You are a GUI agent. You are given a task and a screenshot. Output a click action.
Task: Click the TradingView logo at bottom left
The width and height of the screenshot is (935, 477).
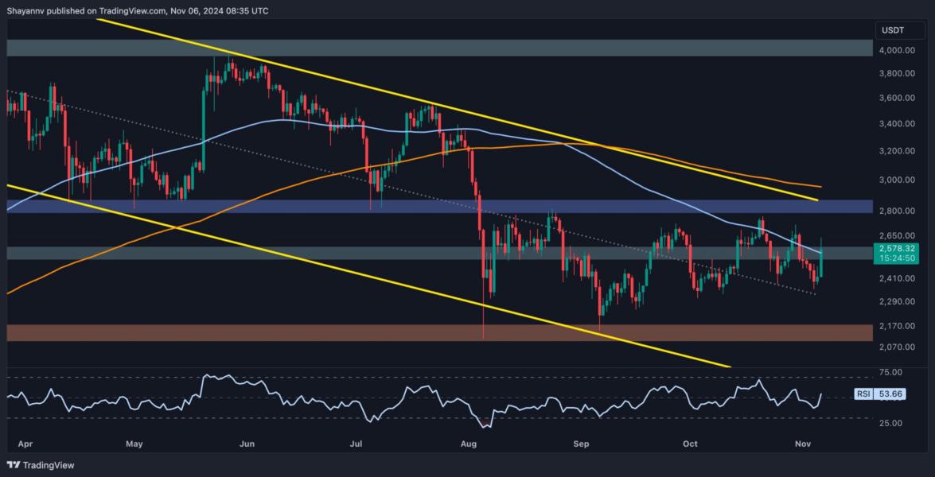coord(38,465)
